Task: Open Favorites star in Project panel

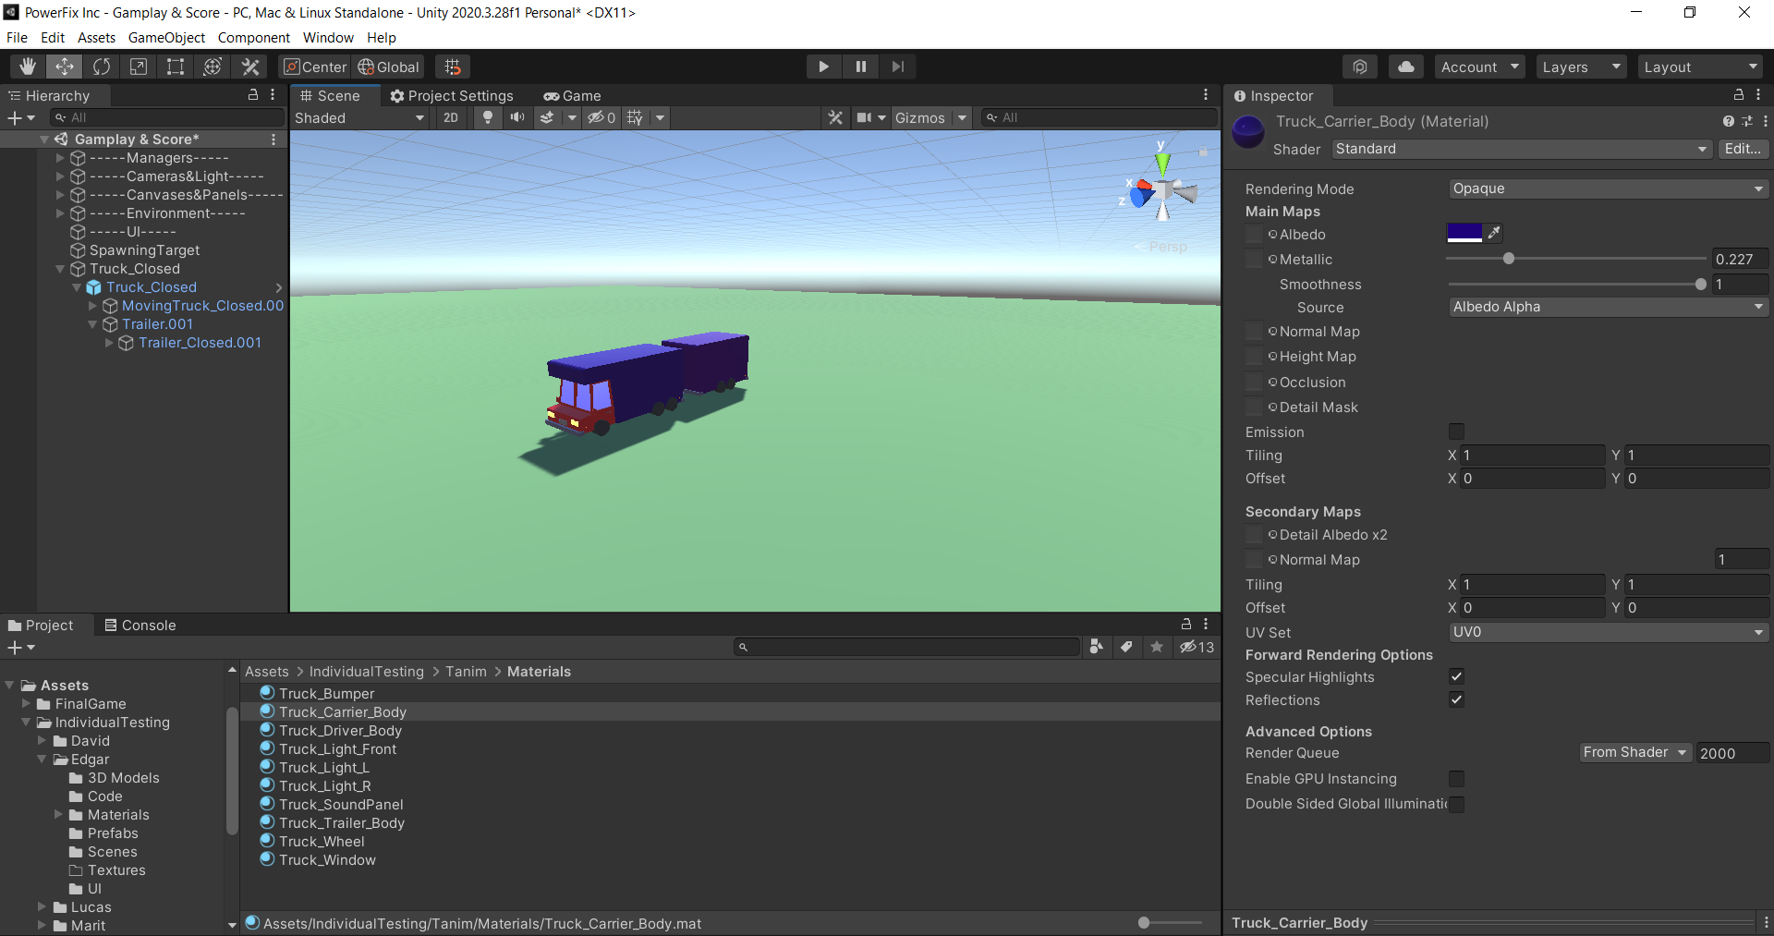Action: pos(1157,647)
